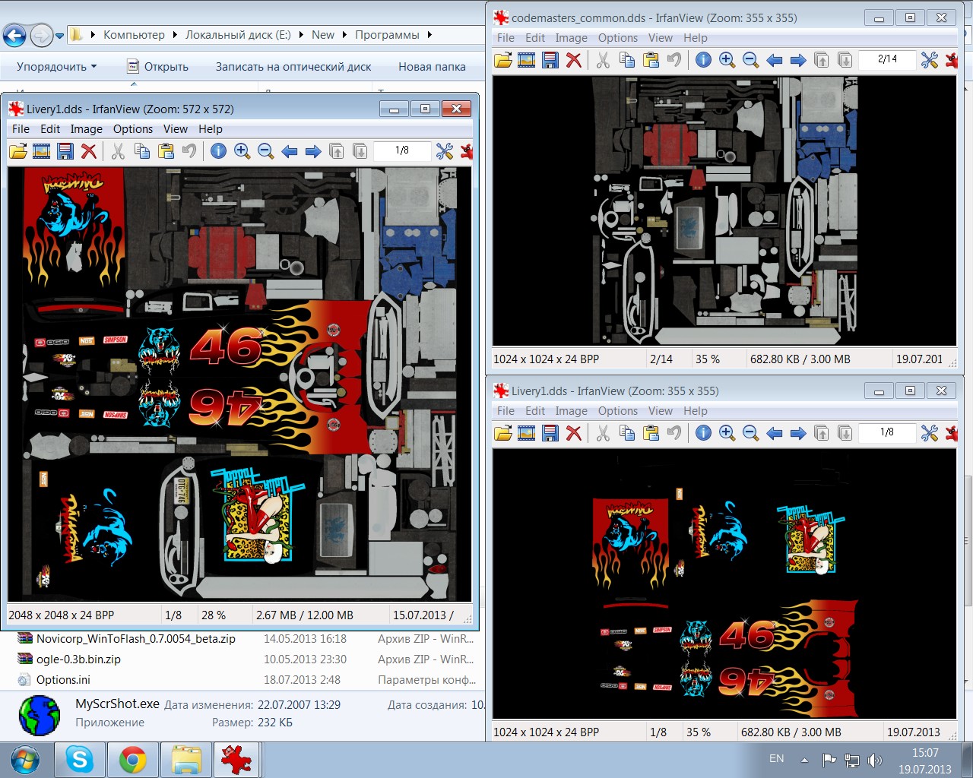Viewport: 973px width, 778px height.
Task: Click 28 % zoom status in Livery1.dds 572
Action: [x=214, y=615]
